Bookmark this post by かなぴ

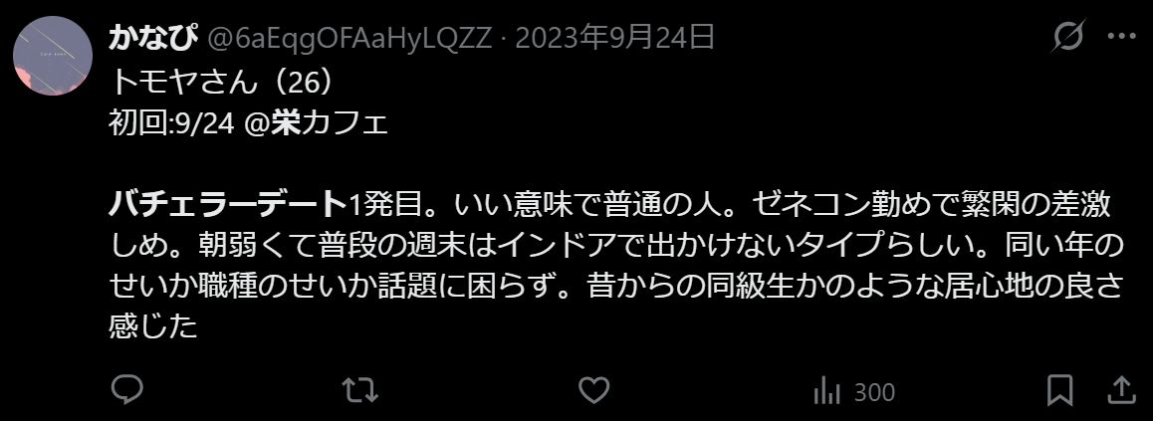(1059, 390)
